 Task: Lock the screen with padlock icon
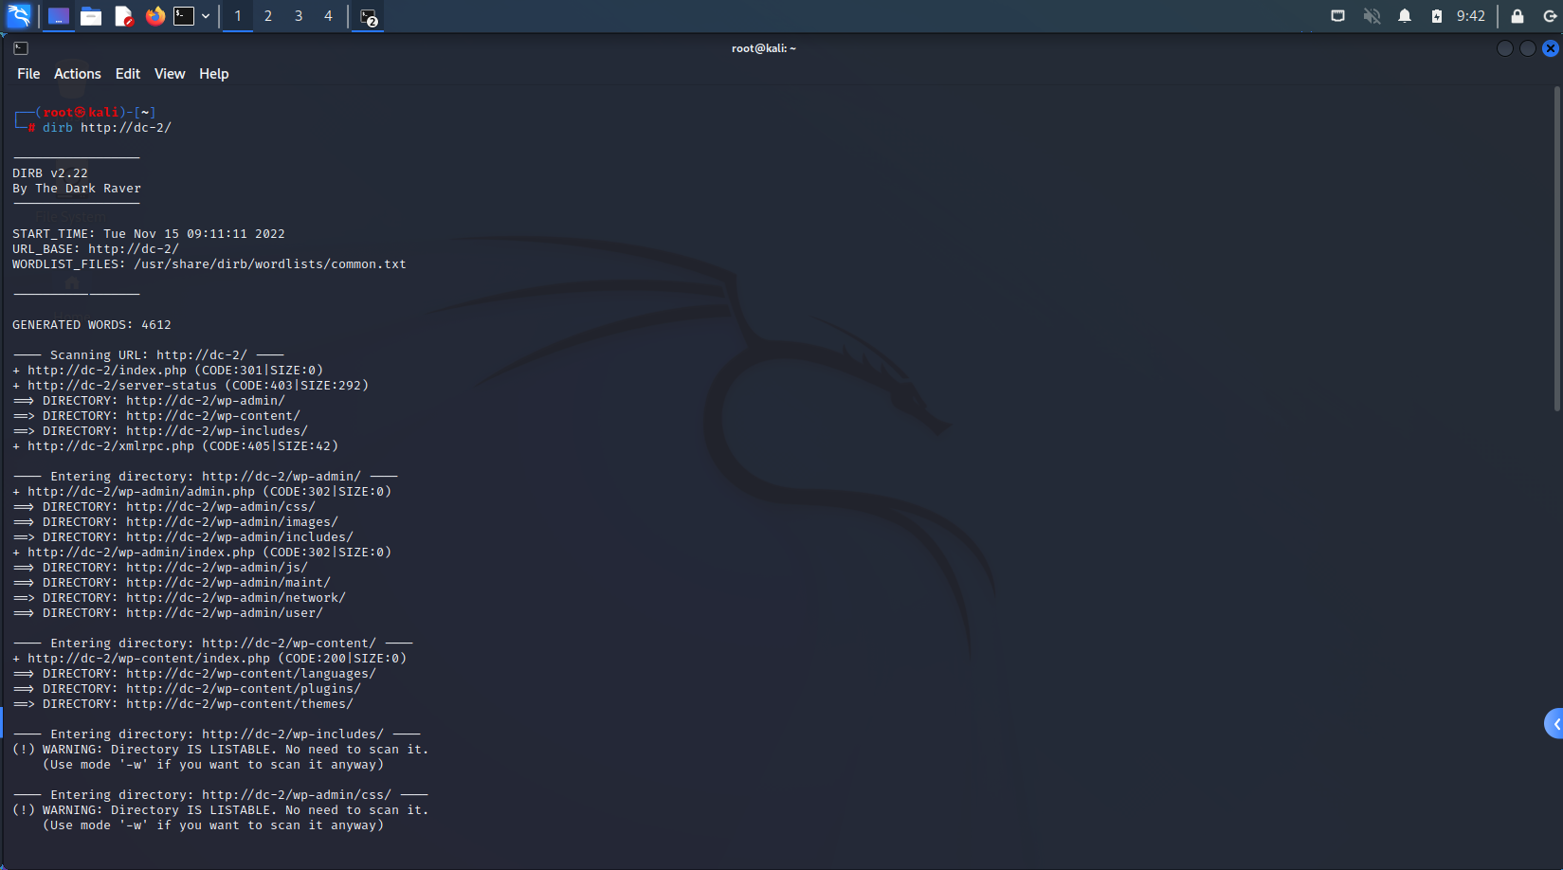[1518, 16]
